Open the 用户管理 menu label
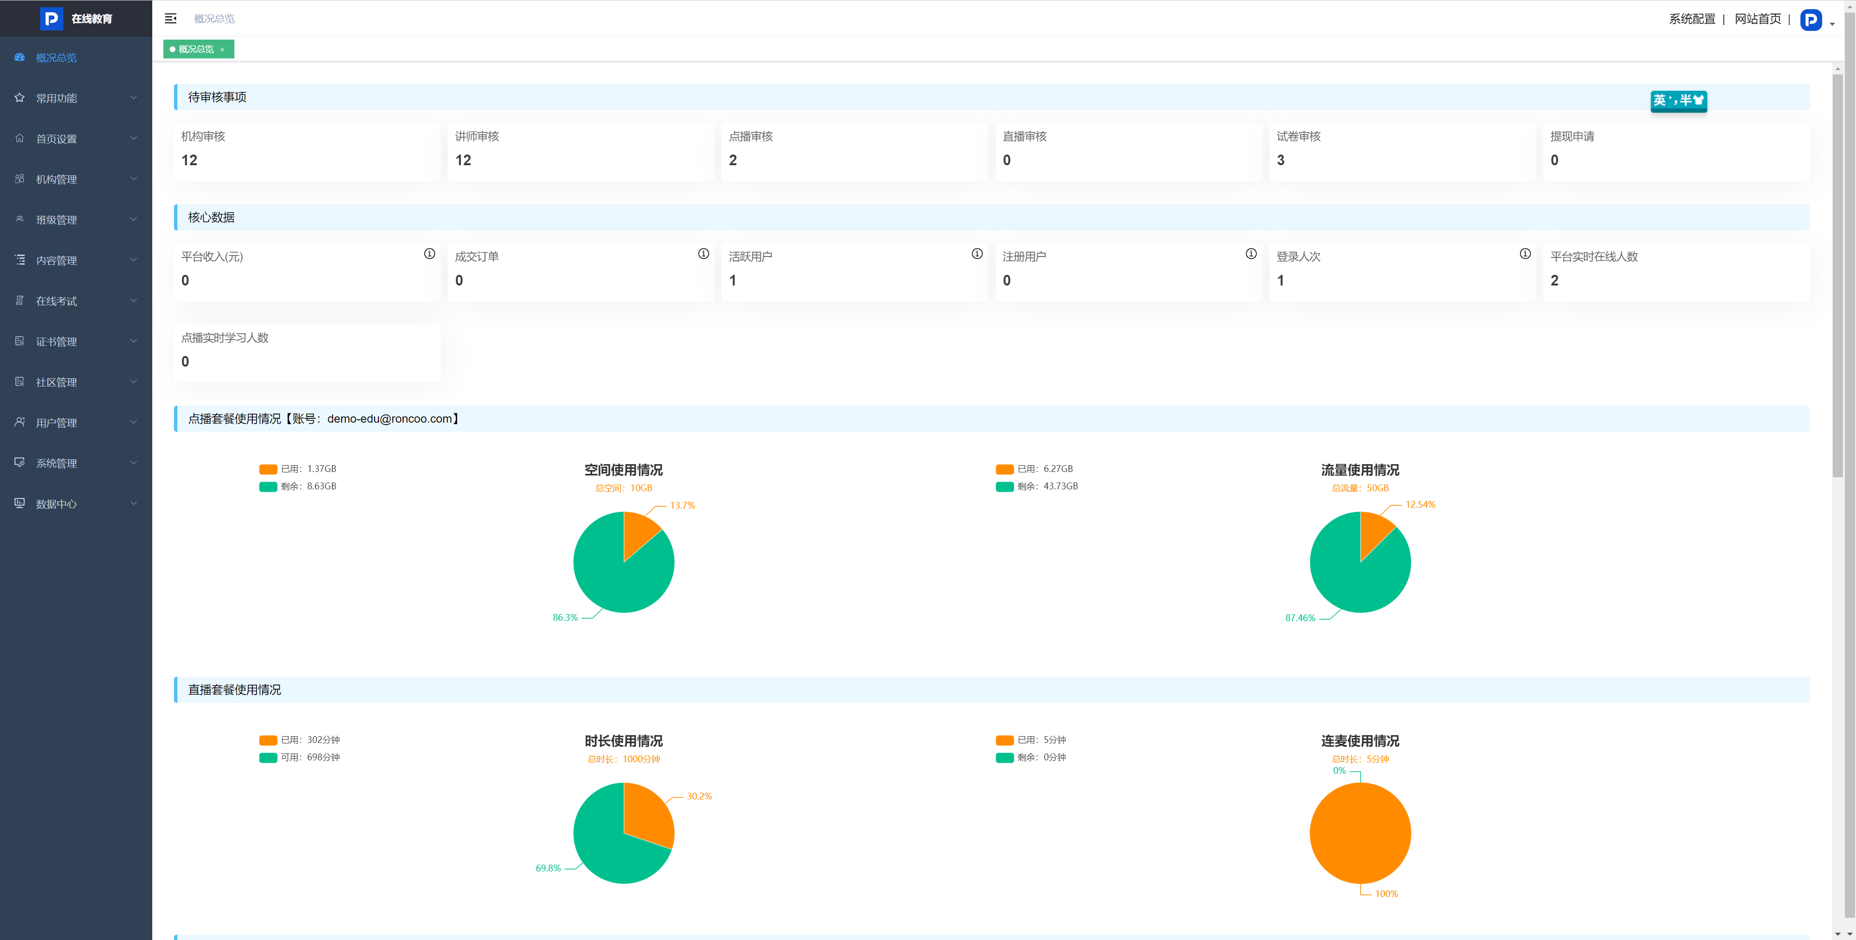The width and height of the screenshot is (1856, 940). pyautogui.click(x=56, y=423)
